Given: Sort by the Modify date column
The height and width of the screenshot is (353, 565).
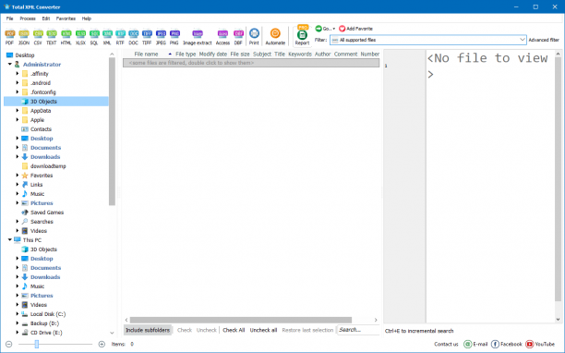Looking at the screenshot, I should pos(213,55).
